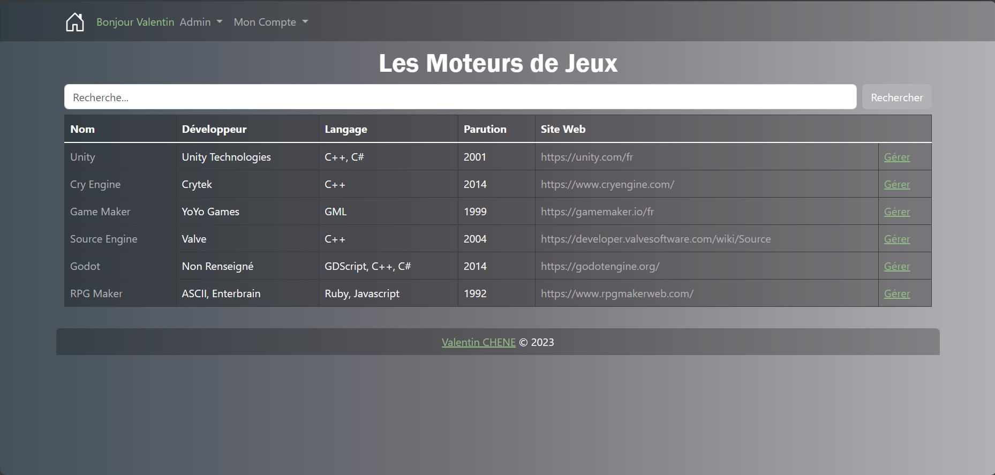The image size is (995, 475).
Task: Click the 1992 release year cell
Action: [497, 293]
